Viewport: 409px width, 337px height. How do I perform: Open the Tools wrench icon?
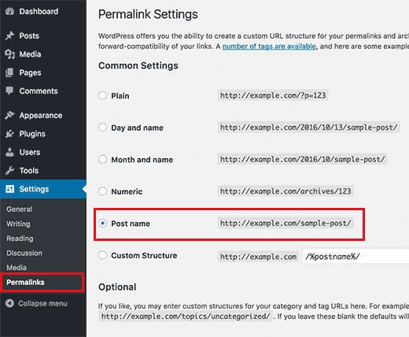[9, 171]
